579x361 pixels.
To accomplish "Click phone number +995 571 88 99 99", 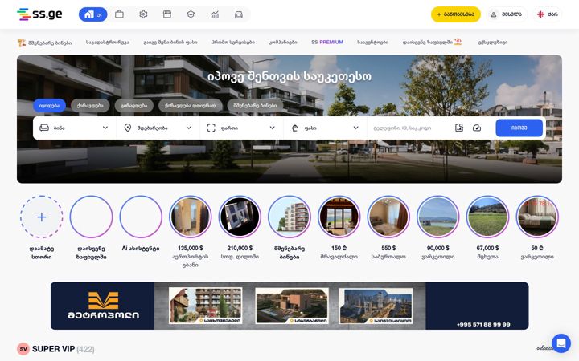I will [483, 325].
